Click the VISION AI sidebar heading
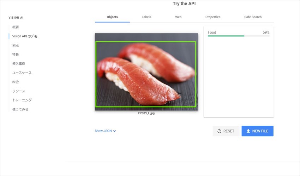The image size is (300, 176). click(16, 18)
